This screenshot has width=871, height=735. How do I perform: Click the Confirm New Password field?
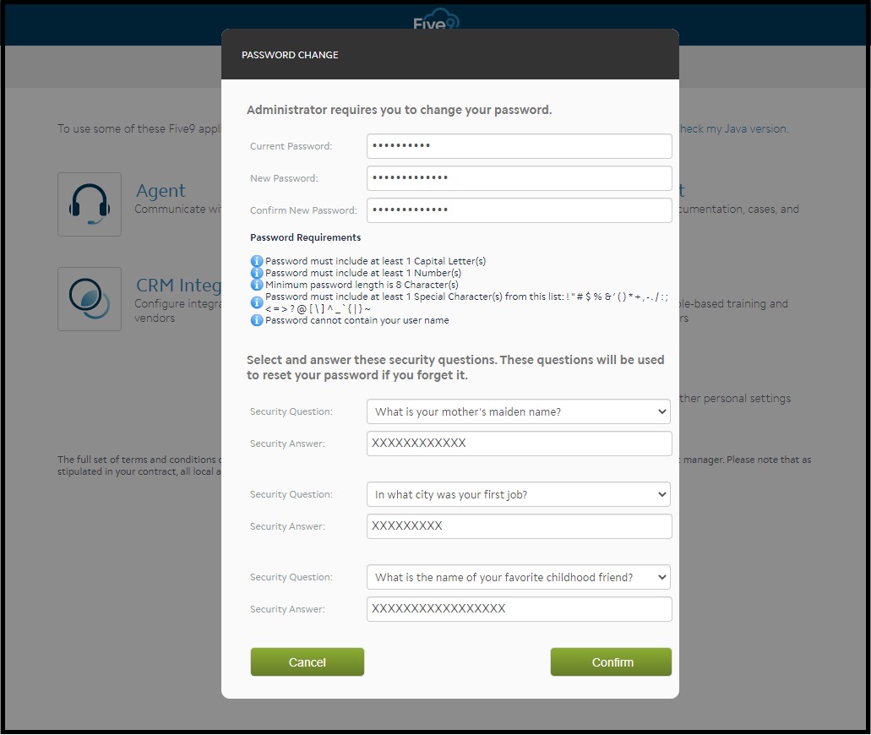tap(519, 210)
